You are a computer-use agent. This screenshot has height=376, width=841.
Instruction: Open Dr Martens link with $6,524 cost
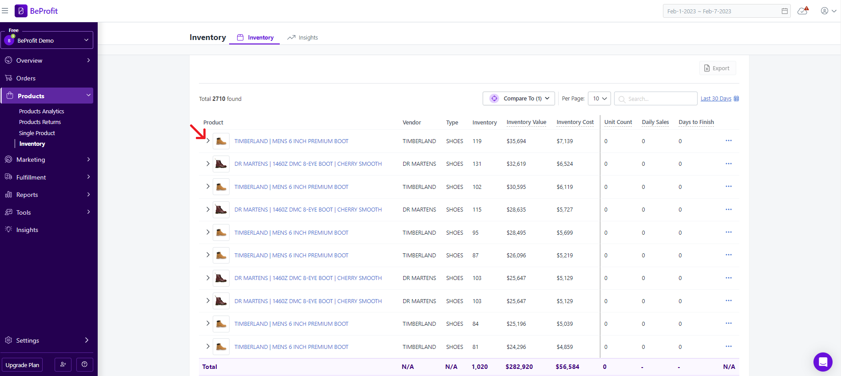tap(308, 164)
